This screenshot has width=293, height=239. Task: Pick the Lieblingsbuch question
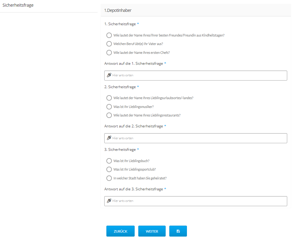pyautogui.click(x=109, y=161)
